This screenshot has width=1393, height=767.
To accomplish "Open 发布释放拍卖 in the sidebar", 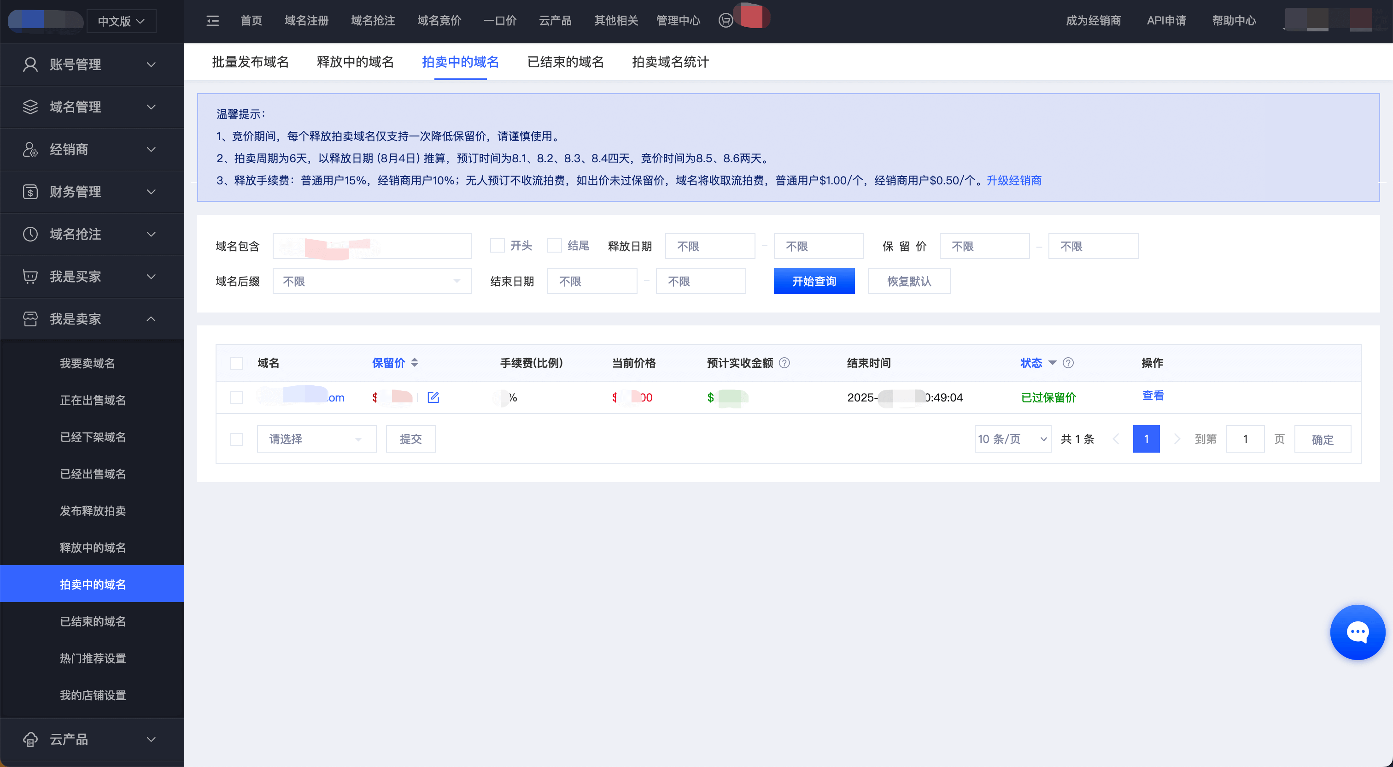I will [x=93, y=510].
